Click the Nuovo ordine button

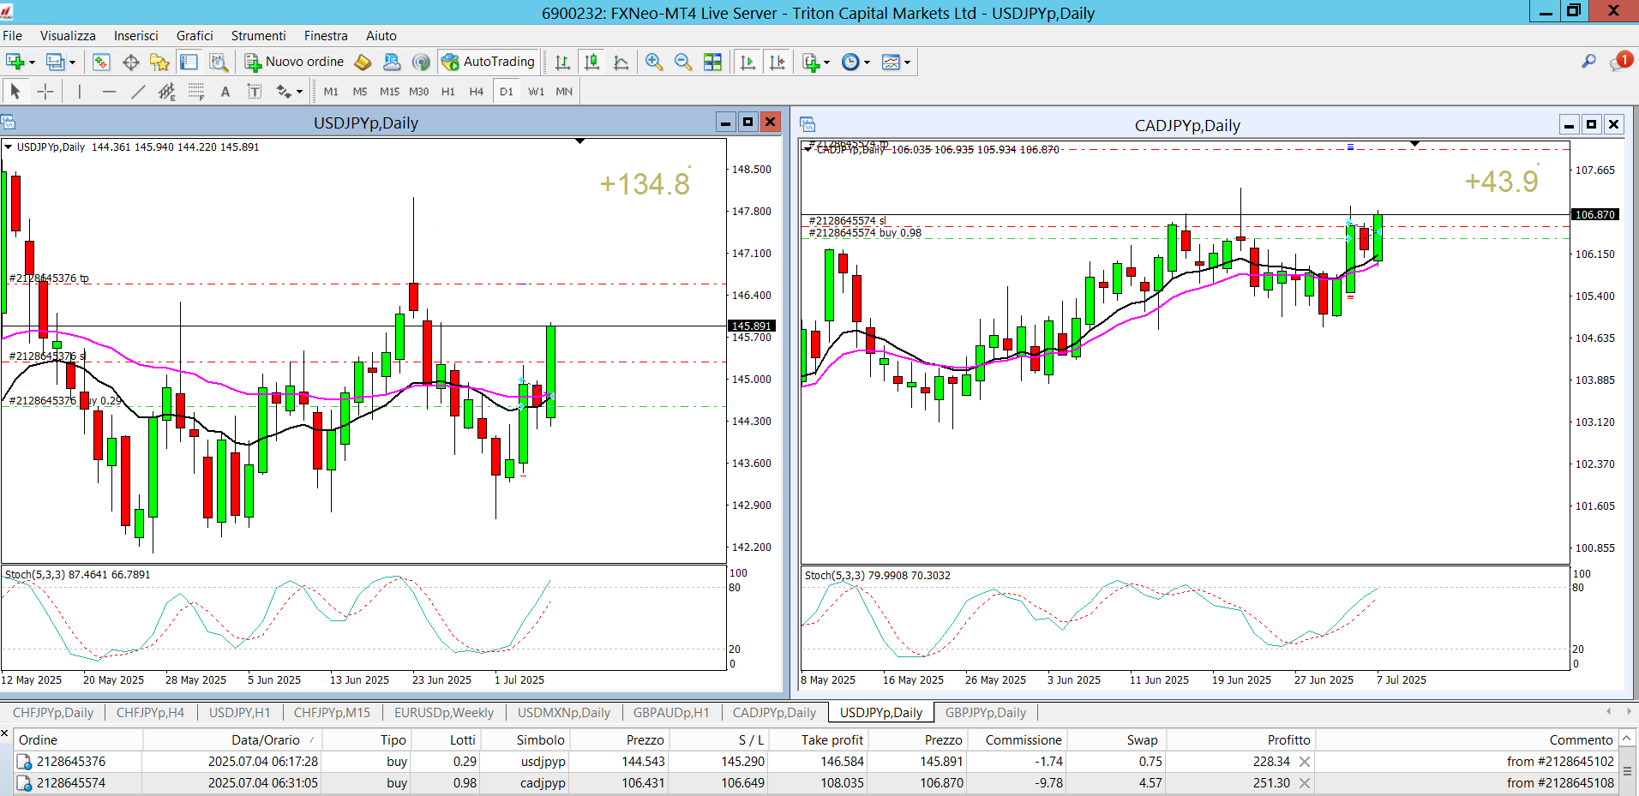(294, 62)
